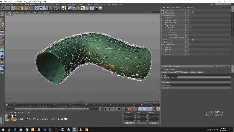The height and width of the screenshot is (132, 234).
Task: Click the Record Active Objects button
Action: (x=128, y=109)
